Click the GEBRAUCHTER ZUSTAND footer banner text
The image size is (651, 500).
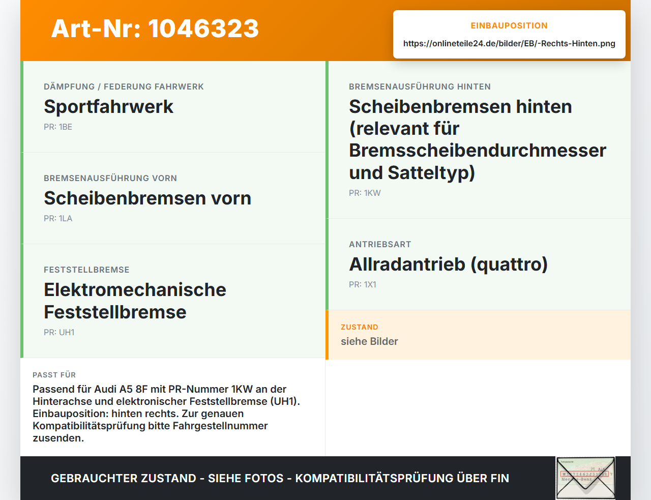tap(280, 478)
